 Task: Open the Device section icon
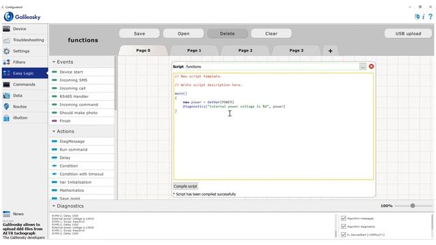pos(6,29)
